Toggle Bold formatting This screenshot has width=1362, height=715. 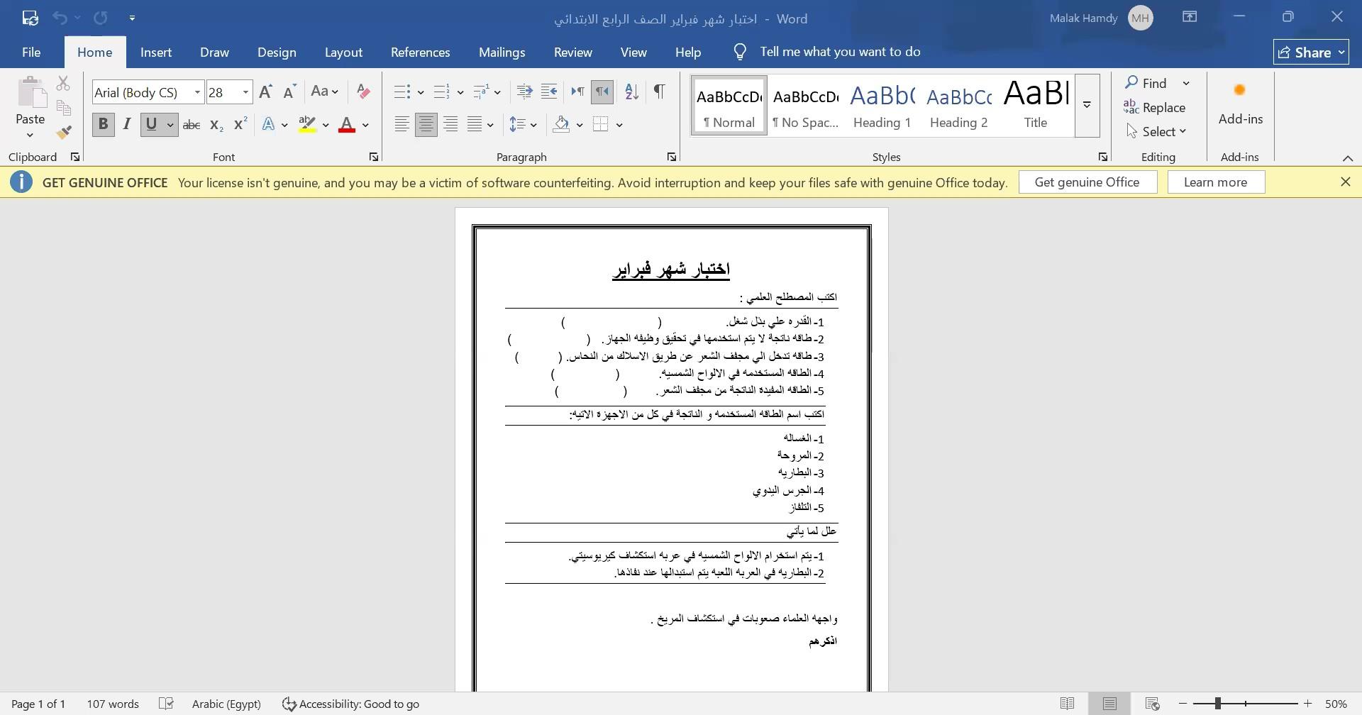(103, 125)
